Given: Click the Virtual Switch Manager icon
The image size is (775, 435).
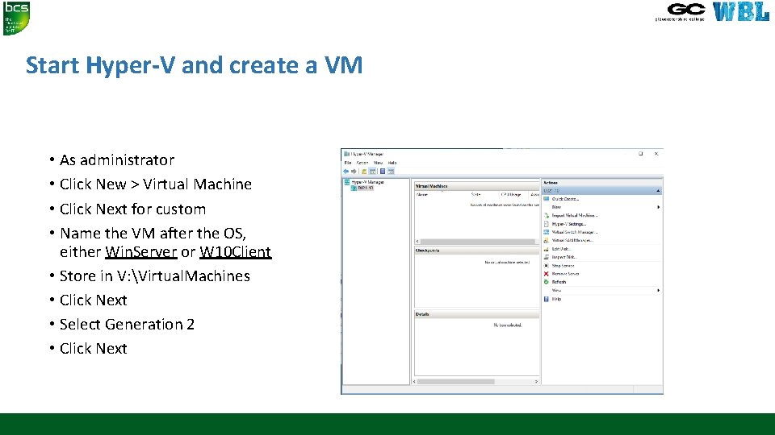Looking at the screenshot, I should 547,232.
